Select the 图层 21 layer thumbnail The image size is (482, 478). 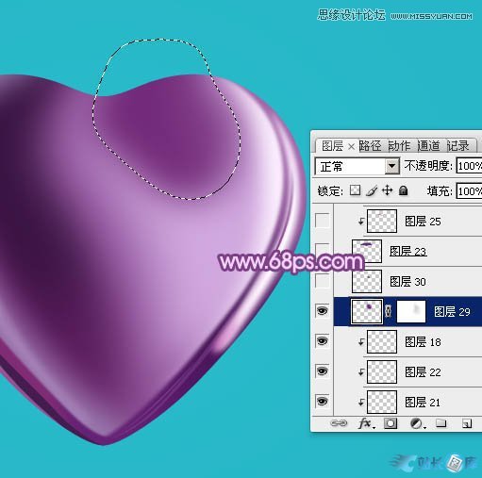pyautogui.click(x=382, y=402)
